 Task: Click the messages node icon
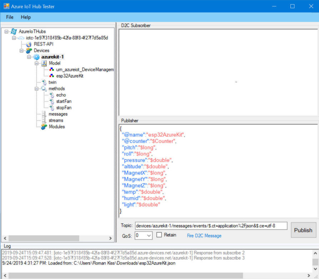click(44, 114)
